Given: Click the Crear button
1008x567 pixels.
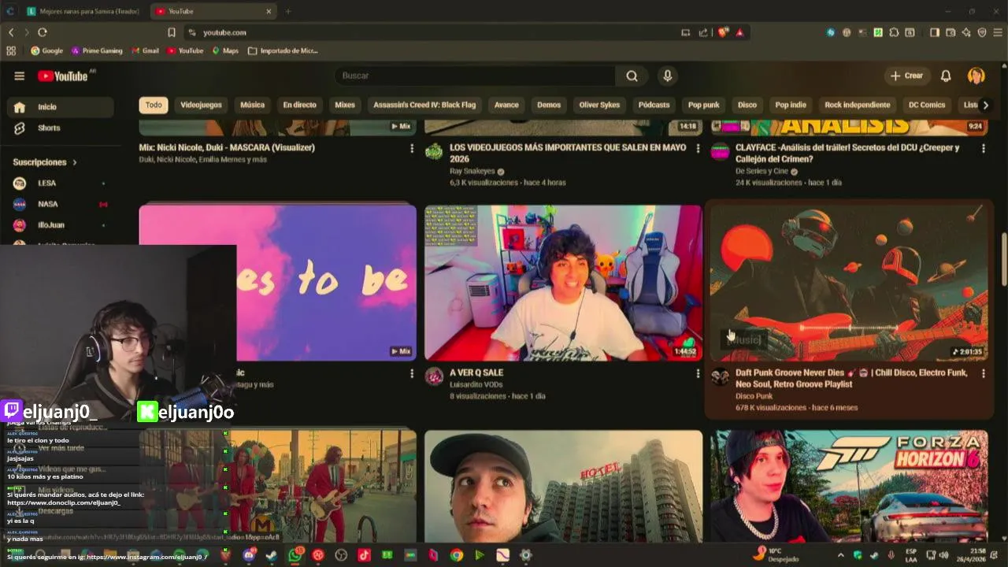Looking at the screenshot, I should click(x=906, y=76).
